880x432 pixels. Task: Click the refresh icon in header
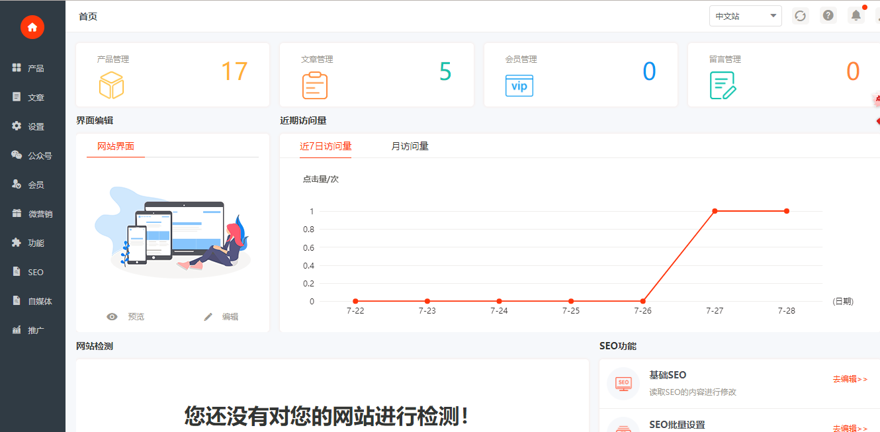click(x=801, y=16)
